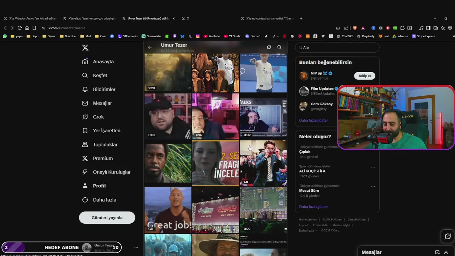Open Mesajlar in the sidebar
Screen dimensions: 455x256
pos(97,103)
